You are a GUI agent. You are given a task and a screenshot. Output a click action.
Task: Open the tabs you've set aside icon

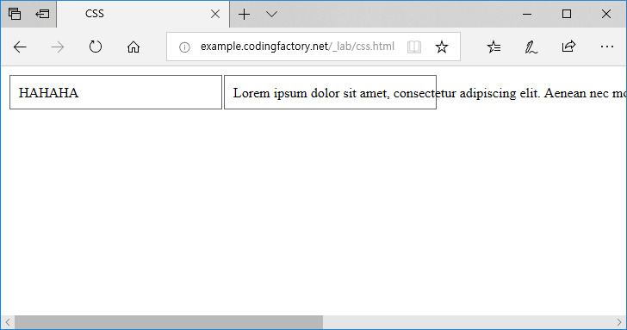tap(15, 14)
